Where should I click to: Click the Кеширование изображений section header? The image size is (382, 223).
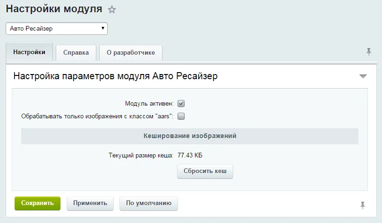pos(189,136)
